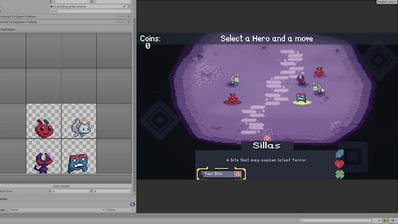Click the blue tag stat icon
Viewport: 398px width, 224px height.
point(339,153)
